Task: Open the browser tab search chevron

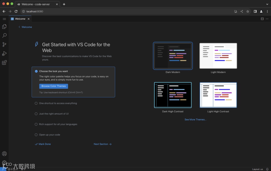Action: point(267,4)
